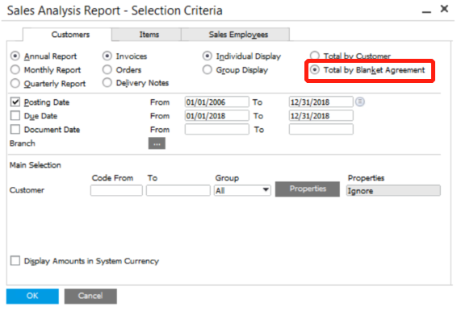Select Total by Customer option
The height and width of the screenshot is (319, 457).
(314, 56)
